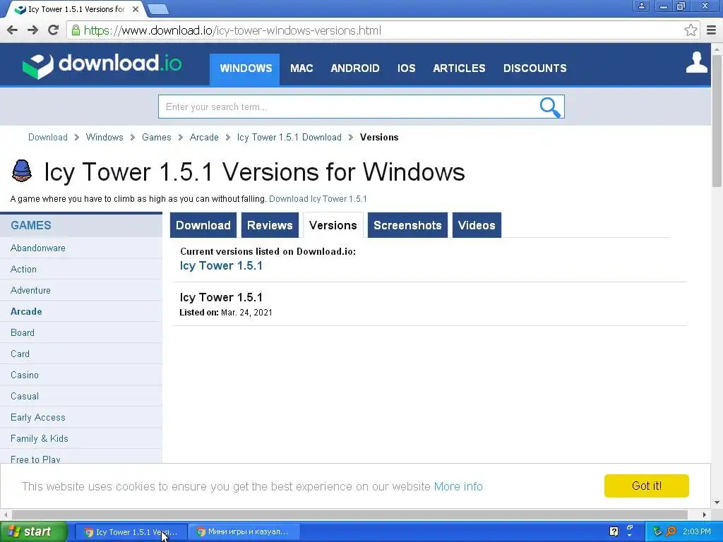
Task: Click the Windows breadcrumb link
Action: click(104, 138)
